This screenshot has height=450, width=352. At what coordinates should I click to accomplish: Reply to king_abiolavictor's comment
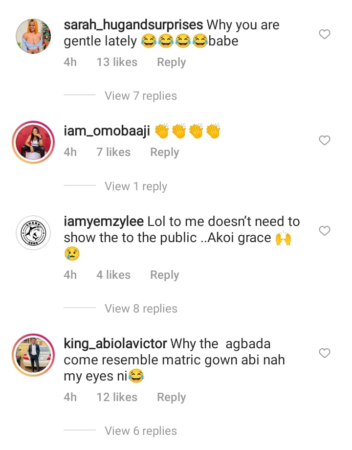pos(171,398)
